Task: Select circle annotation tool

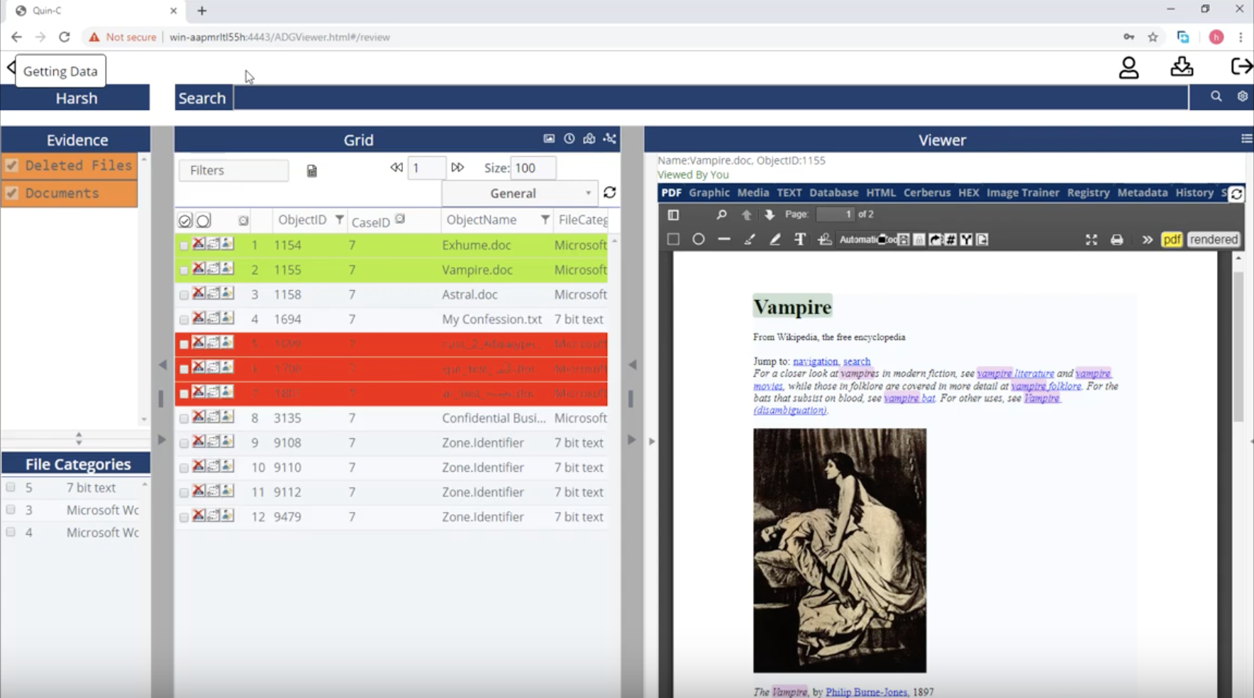Action: [699, 240]
